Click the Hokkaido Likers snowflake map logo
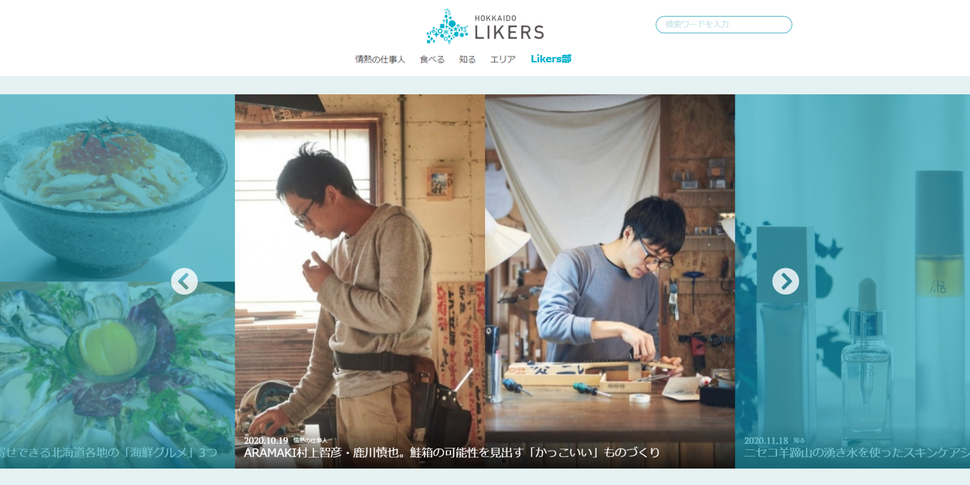 tap(485, 26)
